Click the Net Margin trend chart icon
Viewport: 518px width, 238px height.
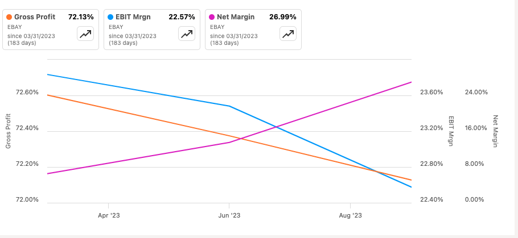(288, 34)
